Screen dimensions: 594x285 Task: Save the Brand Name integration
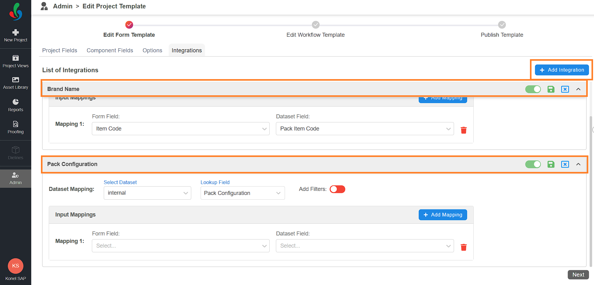coord(551,89)
